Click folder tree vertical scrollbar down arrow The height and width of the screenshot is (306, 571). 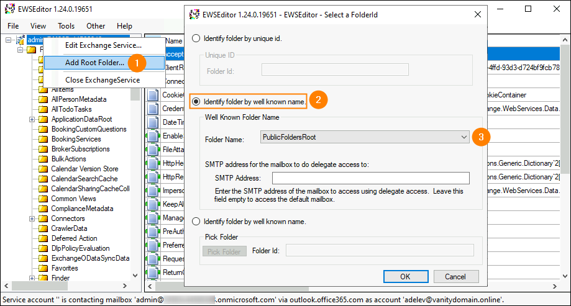pyautogui.click(x=135, y=276)
